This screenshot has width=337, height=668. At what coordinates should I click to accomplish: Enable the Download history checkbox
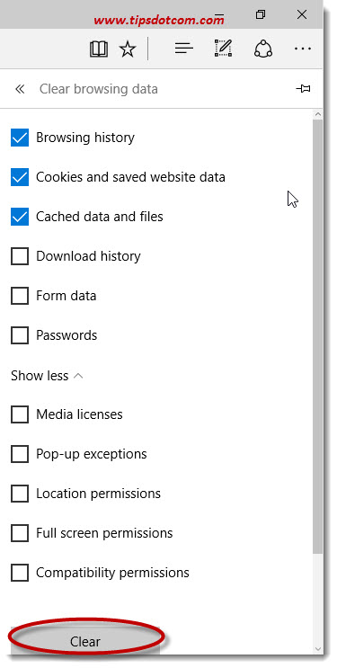[x=20, y=256]
